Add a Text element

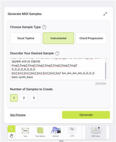coord(25,132)
